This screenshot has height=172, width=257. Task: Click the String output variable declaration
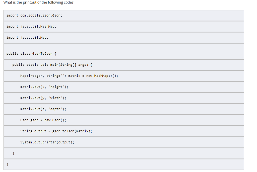point(33,131)
